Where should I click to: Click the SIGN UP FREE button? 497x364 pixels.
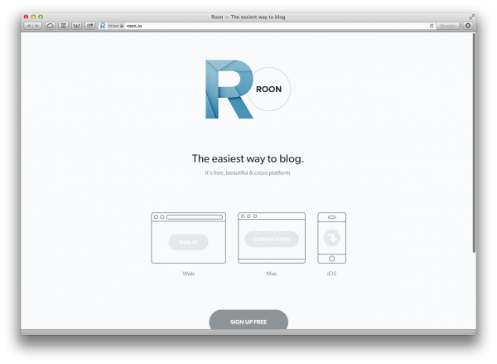248,320
